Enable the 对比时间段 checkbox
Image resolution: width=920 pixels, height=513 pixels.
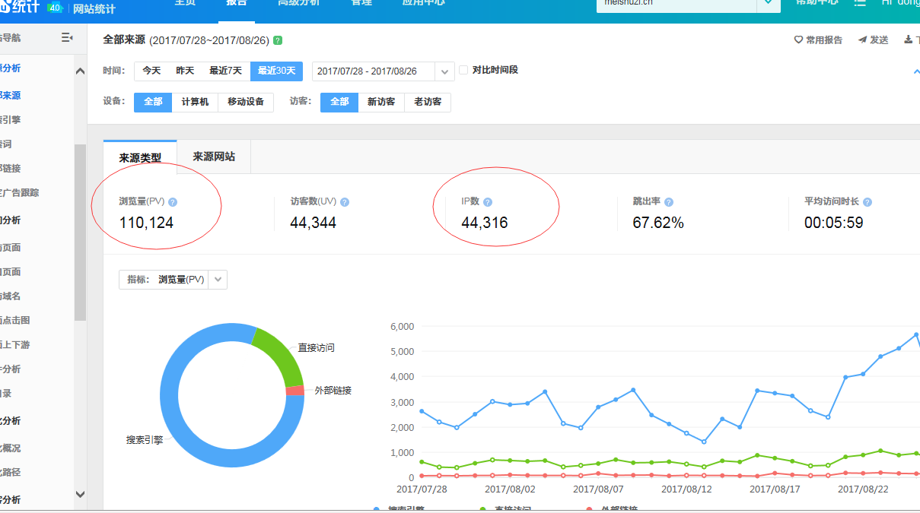click(463, 70)
